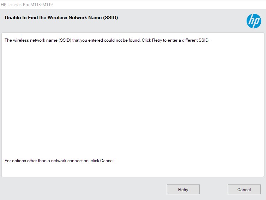Click the HP LaserJet Pro M118-M119 window title
The height and width of the screenshot is (200, 266).
click(x=26, y=5)
